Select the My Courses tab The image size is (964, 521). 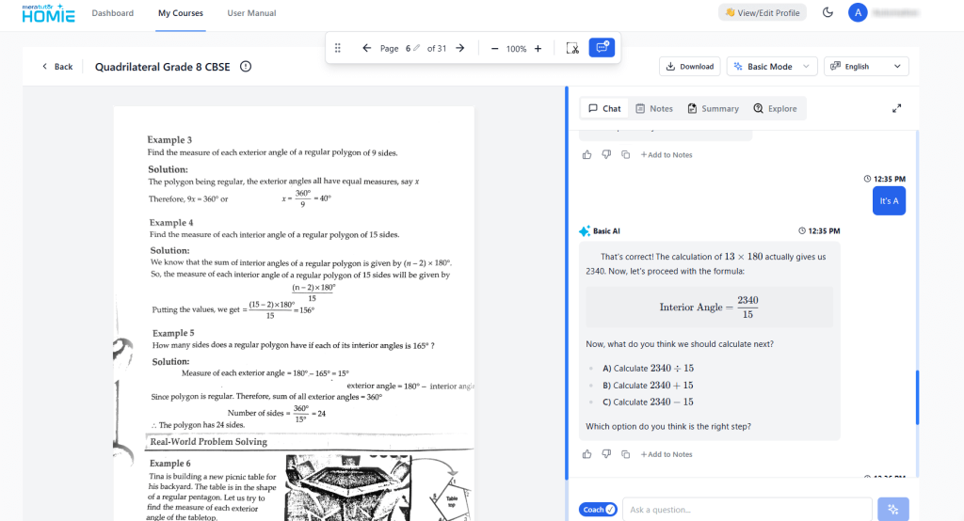coord(180,13)
